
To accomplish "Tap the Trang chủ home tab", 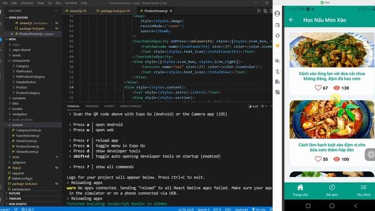I will 300,190.
